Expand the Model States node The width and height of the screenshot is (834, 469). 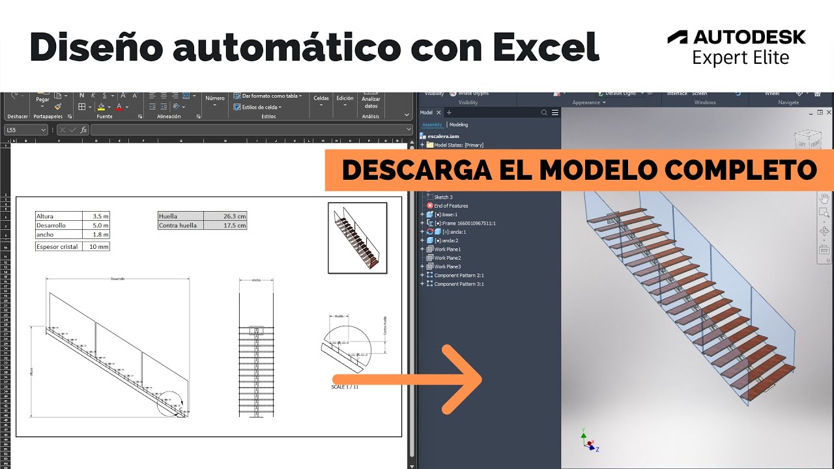coord(422,145)
